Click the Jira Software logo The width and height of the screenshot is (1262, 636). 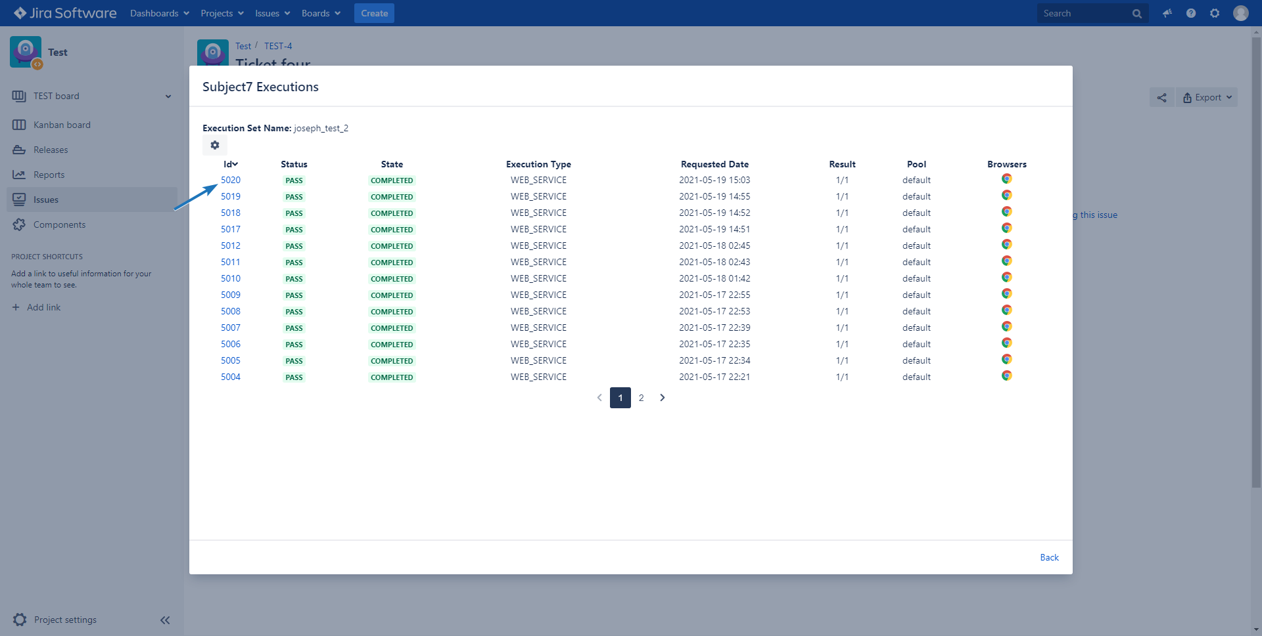(65, 13)
